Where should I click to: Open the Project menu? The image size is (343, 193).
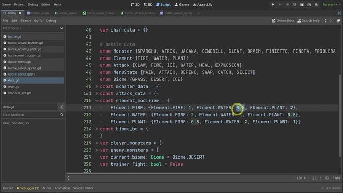19,4
